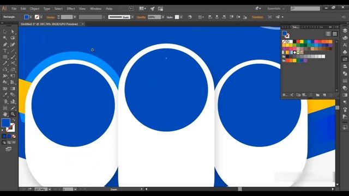Click the Transform link in control bar
This screenshot has height=196, width=349.
click(x=257, y=17)
